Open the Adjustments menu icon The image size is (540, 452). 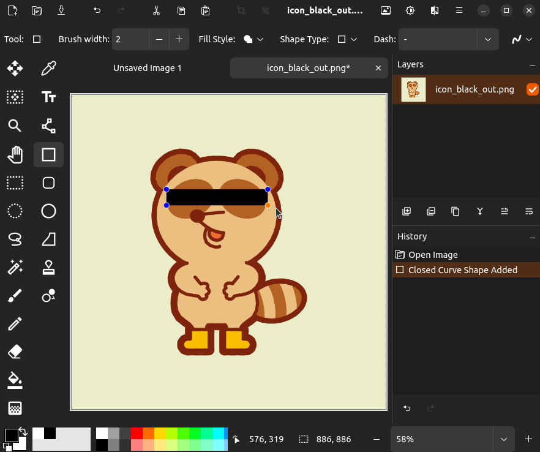click(x=410, y=10)
